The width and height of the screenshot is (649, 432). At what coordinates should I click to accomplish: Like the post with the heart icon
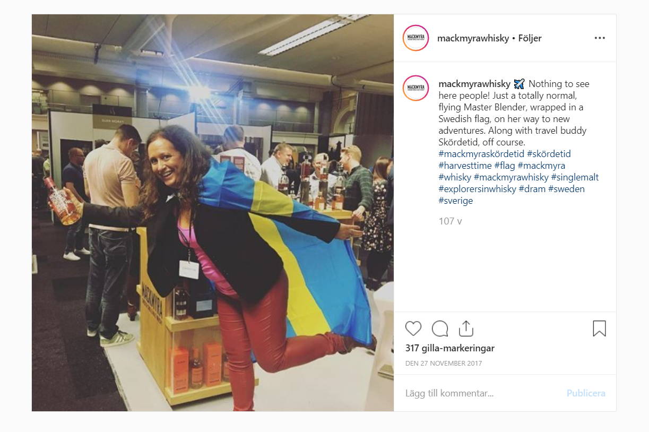(x=413, y=329)
